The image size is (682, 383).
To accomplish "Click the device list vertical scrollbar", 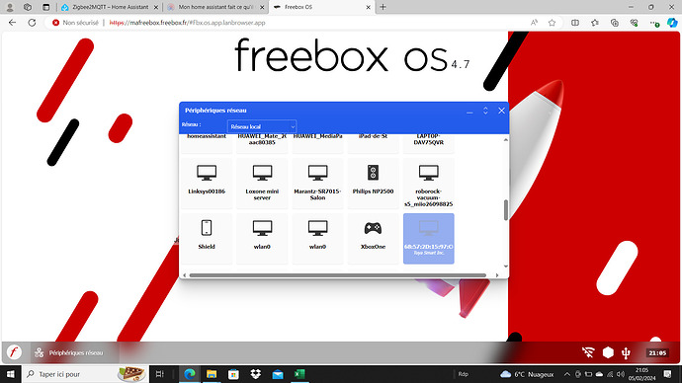I will (505, 209).
